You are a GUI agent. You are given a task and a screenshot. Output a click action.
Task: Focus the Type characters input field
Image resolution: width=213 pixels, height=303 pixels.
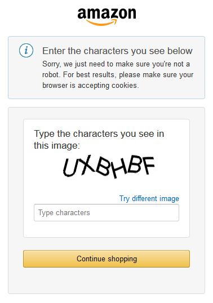tap(106, 212)
